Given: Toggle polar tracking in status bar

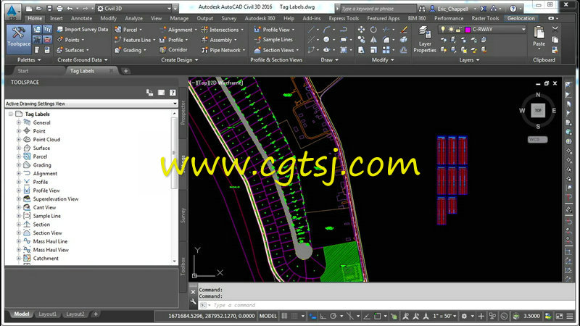Looking at the screenshot, I should (x=333, y=316).
